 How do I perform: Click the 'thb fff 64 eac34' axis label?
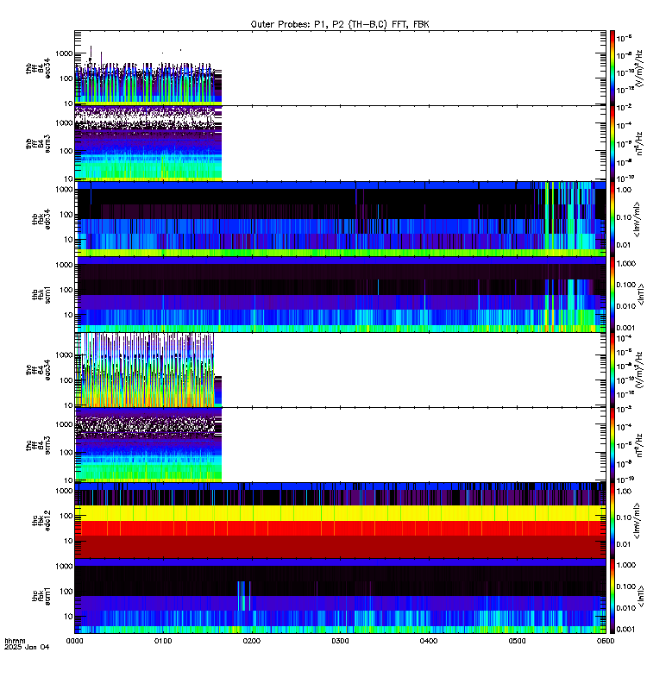pos(38,68)
